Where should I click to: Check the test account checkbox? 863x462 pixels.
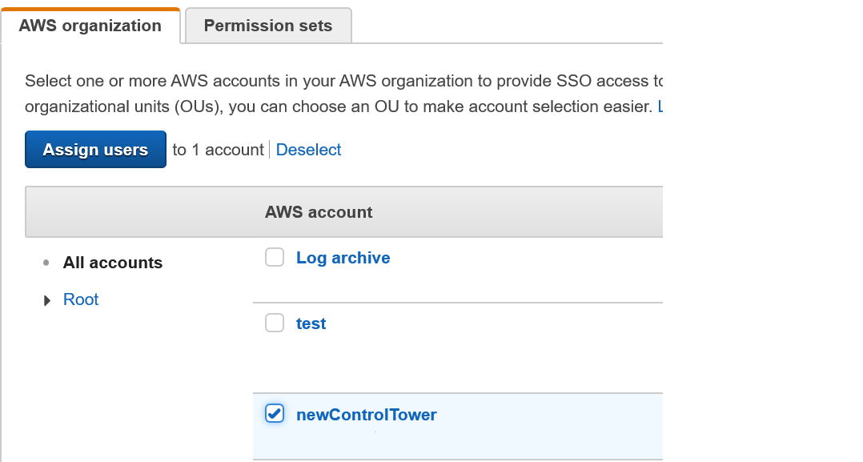click(x=275, y=323)
